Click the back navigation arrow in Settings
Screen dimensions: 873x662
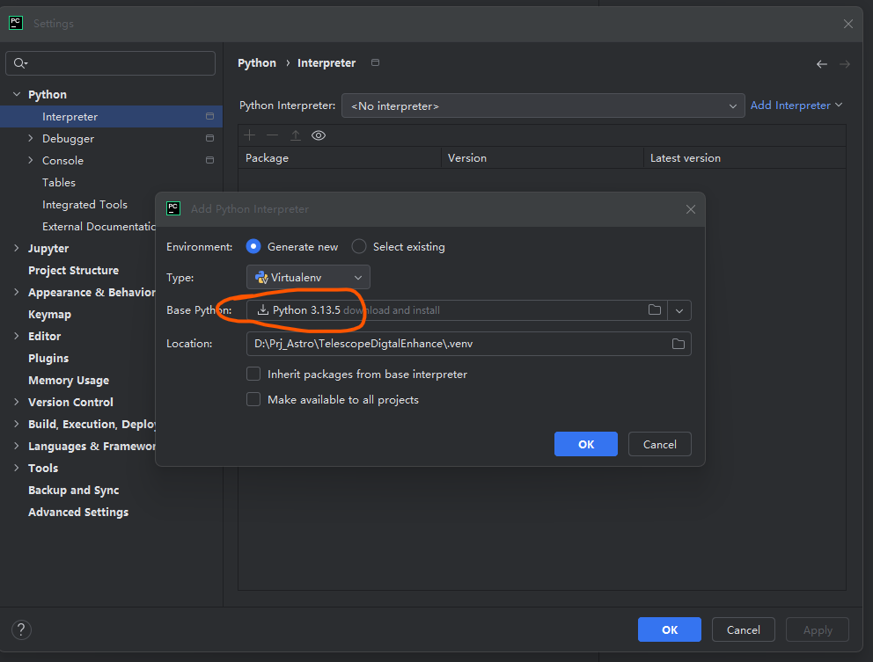coord(822,64)
